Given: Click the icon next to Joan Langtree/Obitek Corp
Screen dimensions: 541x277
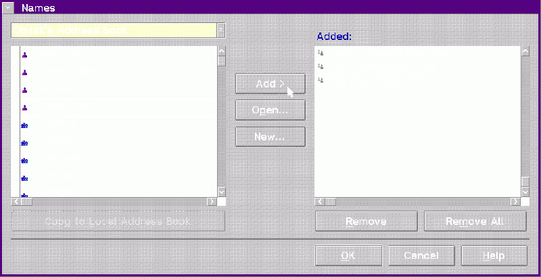Looking at the screenshot, I should [x=321, y=66].
